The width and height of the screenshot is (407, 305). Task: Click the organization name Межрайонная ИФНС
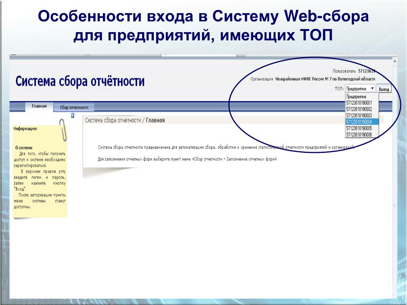(325, 79)
